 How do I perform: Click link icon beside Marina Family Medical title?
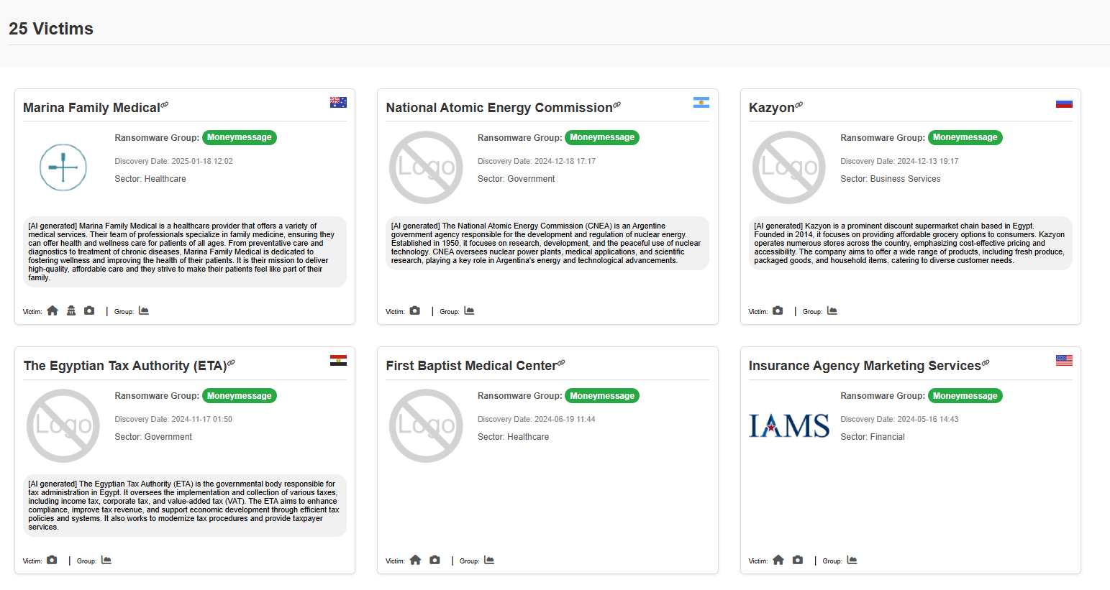click(x=165, y=105)
